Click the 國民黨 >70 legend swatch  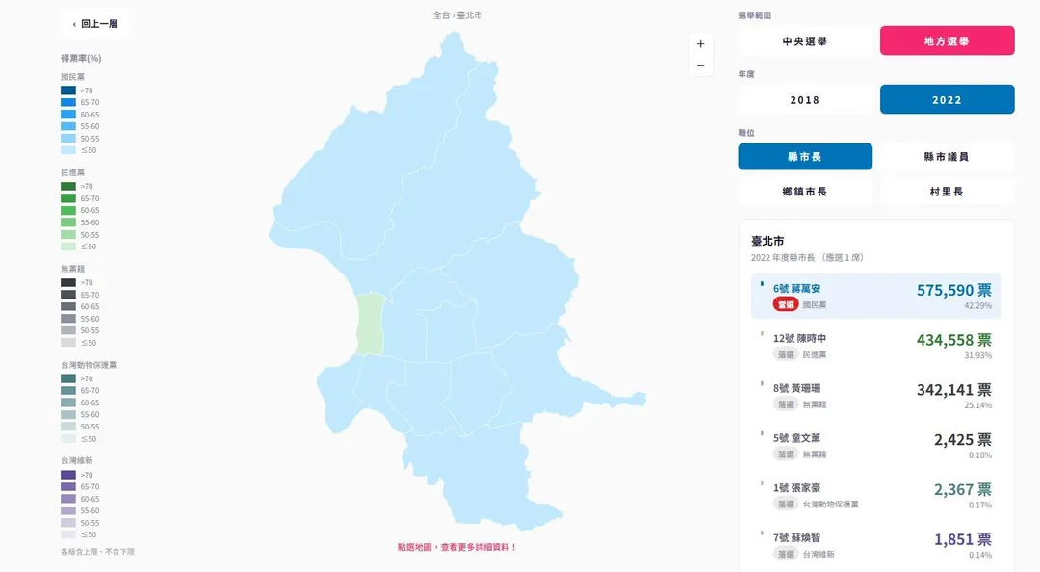click(x=68, y=91)
